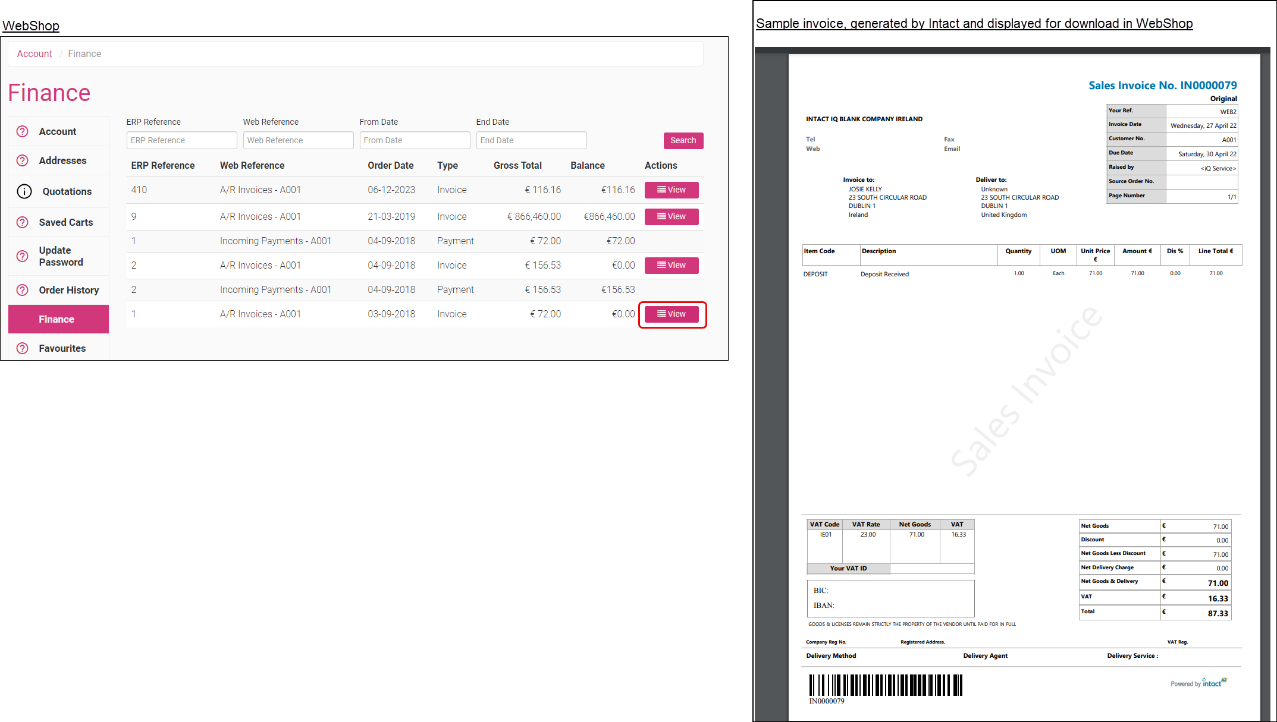The height and width of the screenshot is (722, 1277).
Task: Click the question-mark icon beside Saved Carts
Action: pos(23,222)
